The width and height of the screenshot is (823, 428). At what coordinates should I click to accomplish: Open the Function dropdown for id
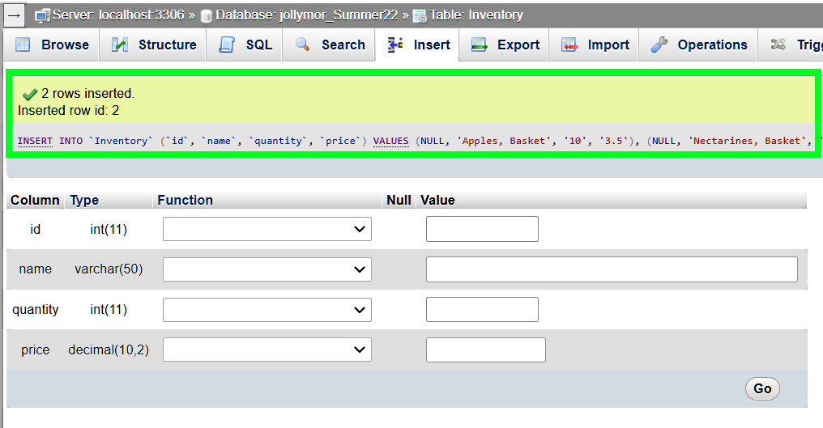[267, 230]
